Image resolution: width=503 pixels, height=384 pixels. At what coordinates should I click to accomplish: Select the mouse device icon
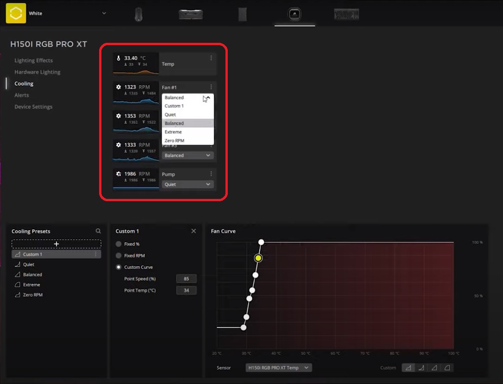tap(138, 14)
